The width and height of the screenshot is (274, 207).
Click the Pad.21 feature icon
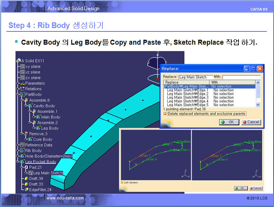(x=26, y=167)
